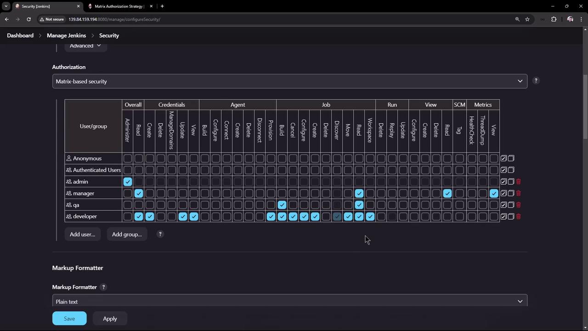Uncheck Job Workspace for developer
The height and width of the screenshot is (331, 588).
(x=370, y=217)
